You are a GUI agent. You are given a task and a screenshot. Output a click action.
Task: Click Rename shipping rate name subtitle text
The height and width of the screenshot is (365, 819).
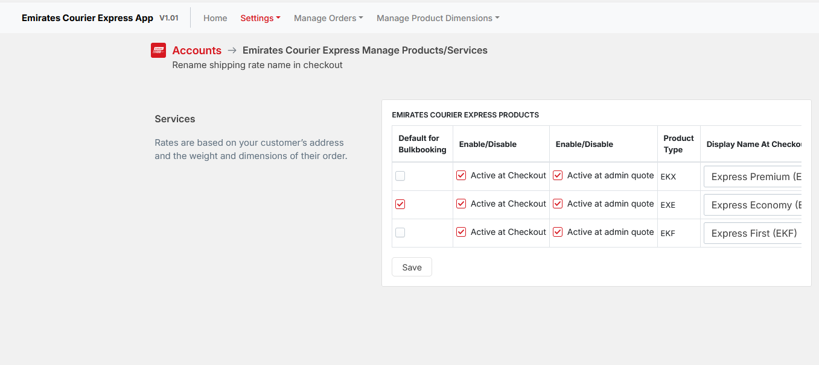(x=258, y=65)
